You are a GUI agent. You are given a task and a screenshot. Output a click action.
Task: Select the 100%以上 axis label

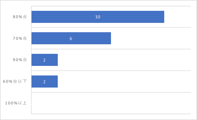(16, 103)
